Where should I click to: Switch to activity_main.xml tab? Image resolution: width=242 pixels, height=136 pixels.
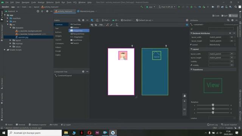[65, 11]
